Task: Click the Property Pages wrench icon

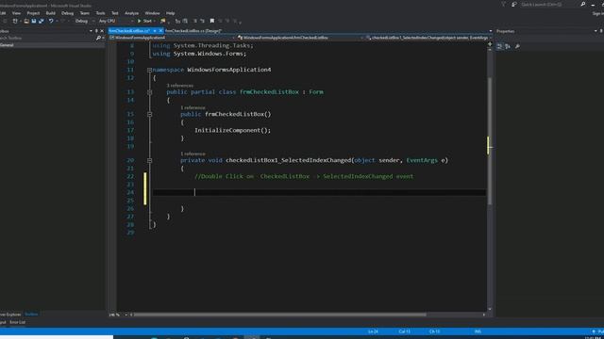Action: pyautogui.click(x=517, y=46)
